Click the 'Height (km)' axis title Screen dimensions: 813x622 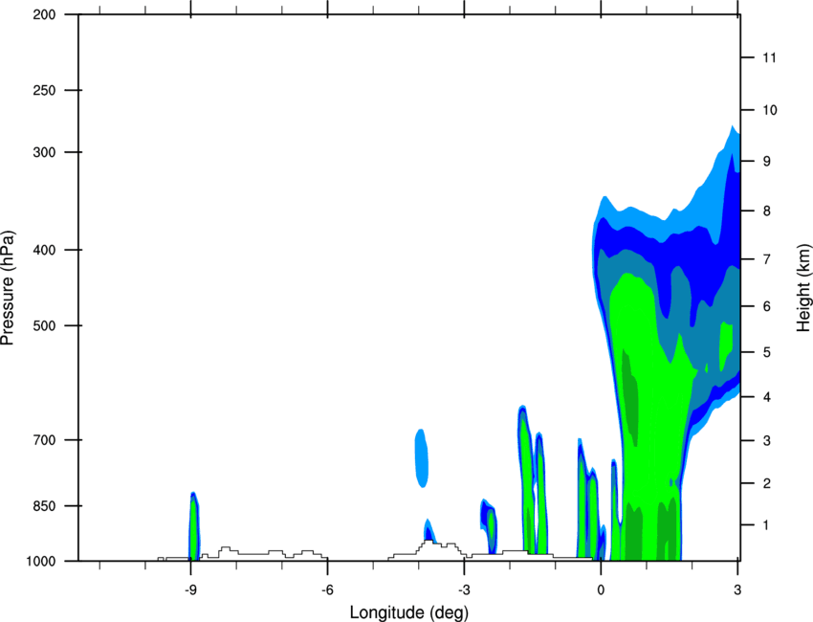(x=803, y=288)
